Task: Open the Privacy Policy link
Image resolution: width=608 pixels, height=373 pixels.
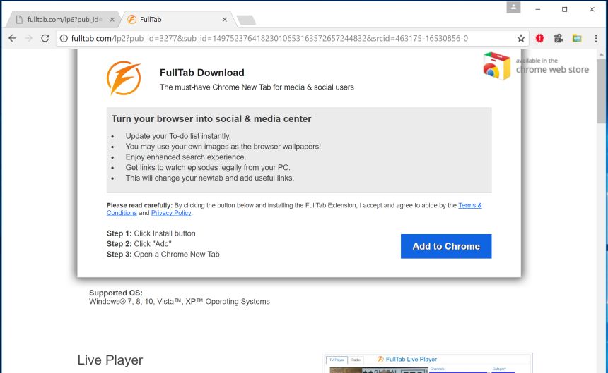Action: pos(171,213)
